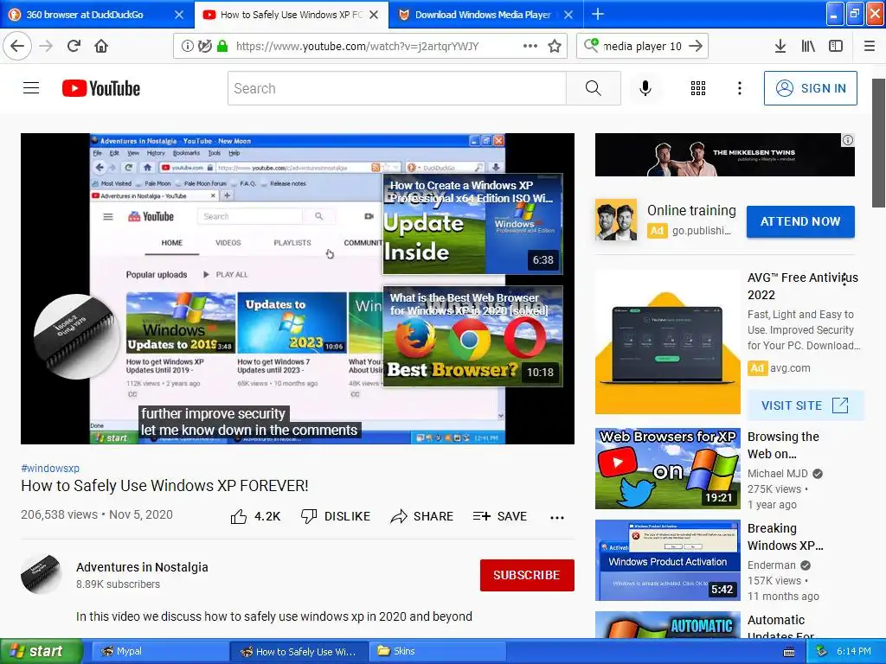Go back with the browser back arrow
The height and width of the screenshot is (664, 886).
point(17,46)
